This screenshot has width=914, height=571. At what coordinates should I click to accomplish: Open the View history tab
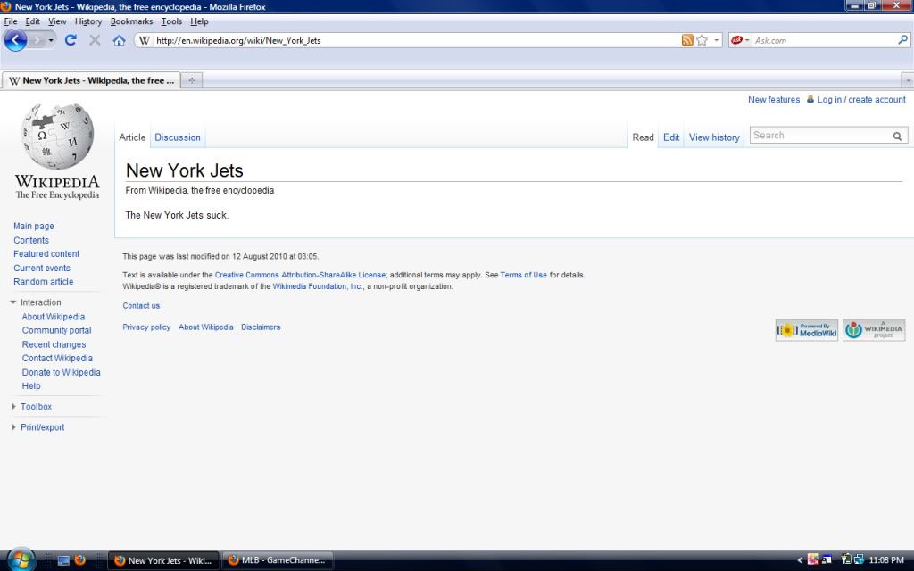point(714,137)
